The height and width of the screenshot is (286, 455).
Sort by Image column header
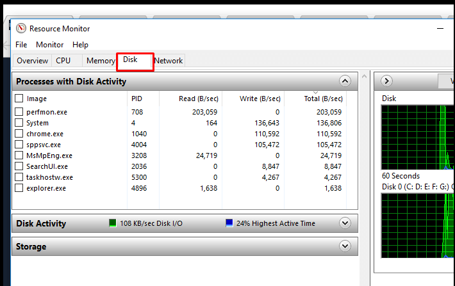coord(37,99)
